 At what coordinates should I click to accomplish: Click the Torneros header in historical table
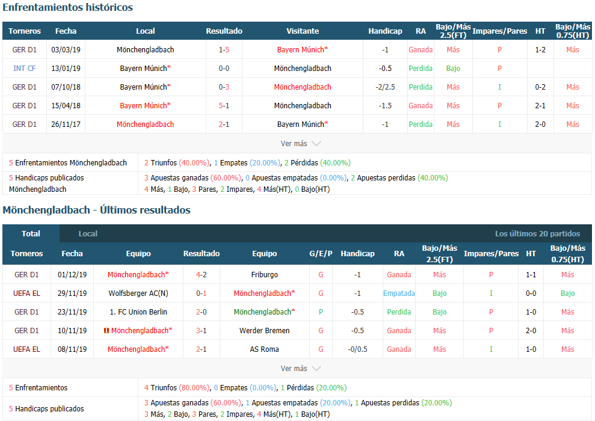(x=25, y=31)
